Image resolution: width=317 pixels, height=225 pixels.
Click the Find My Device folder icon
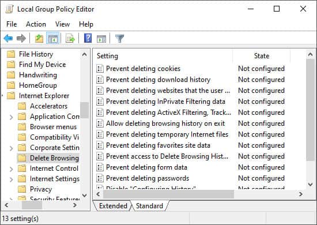point(11,65)
